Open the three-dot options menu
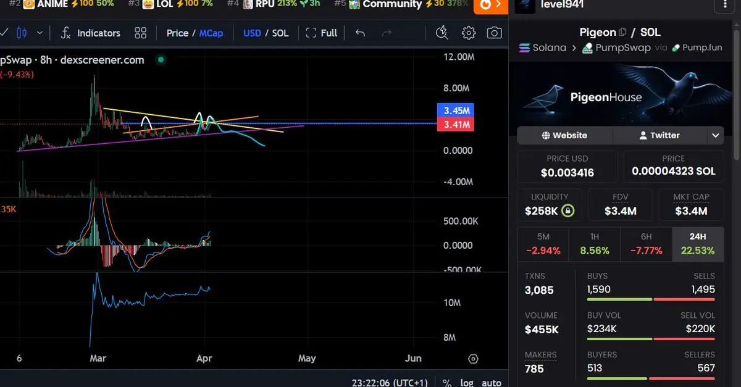741x387 pixels. tap(724, 5)
